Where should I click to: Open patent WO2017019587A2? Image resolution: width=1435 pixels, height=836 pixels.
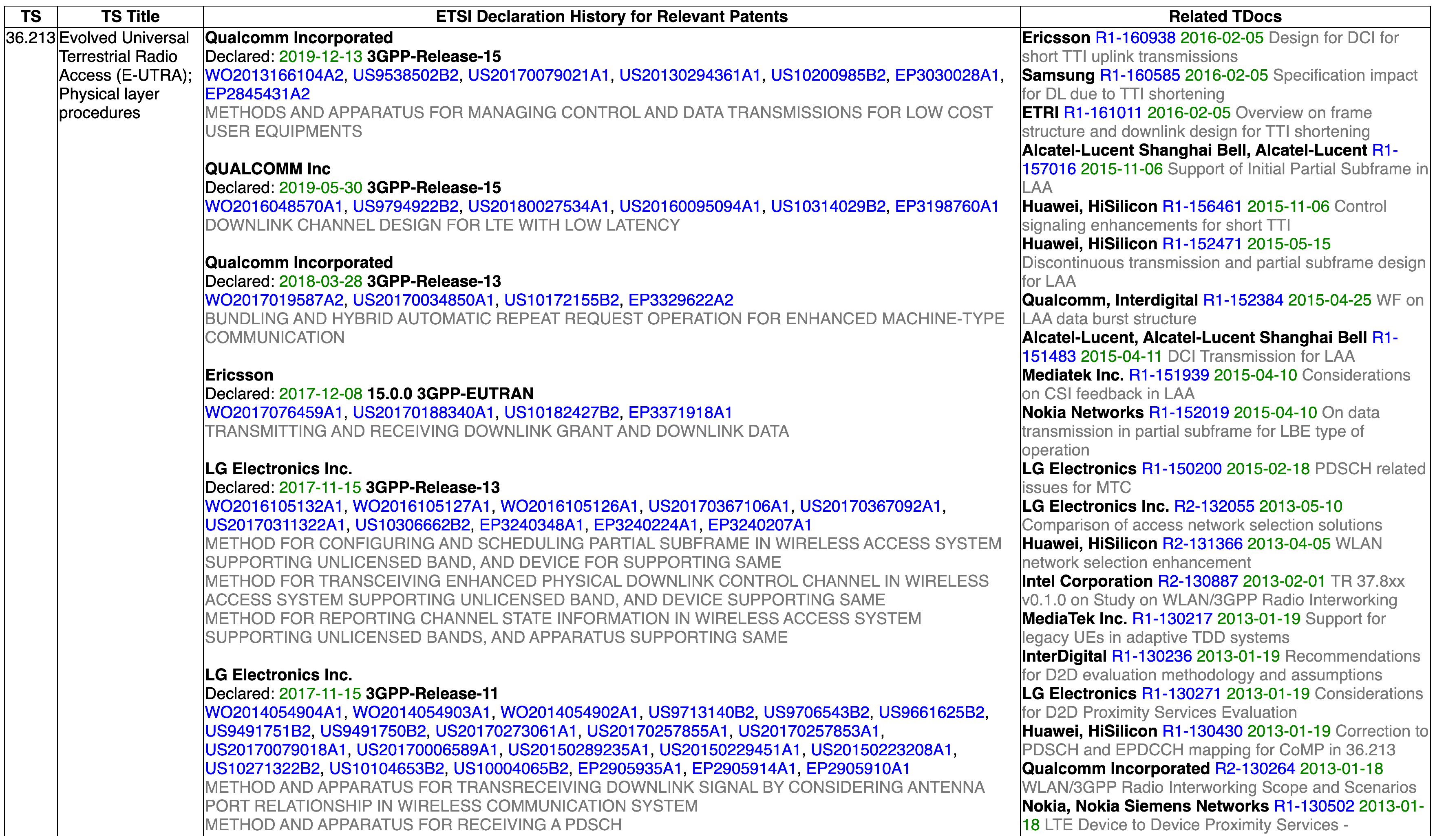274,300
